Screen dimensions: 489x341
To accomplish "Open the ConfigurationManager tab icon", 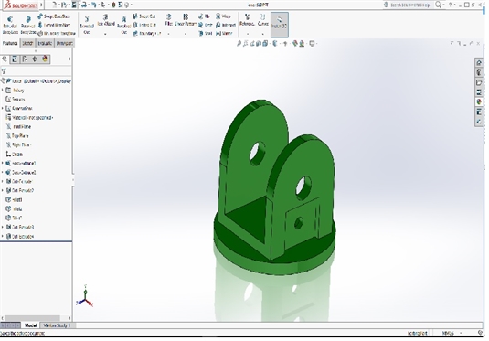I will click(x=25, y=59).
